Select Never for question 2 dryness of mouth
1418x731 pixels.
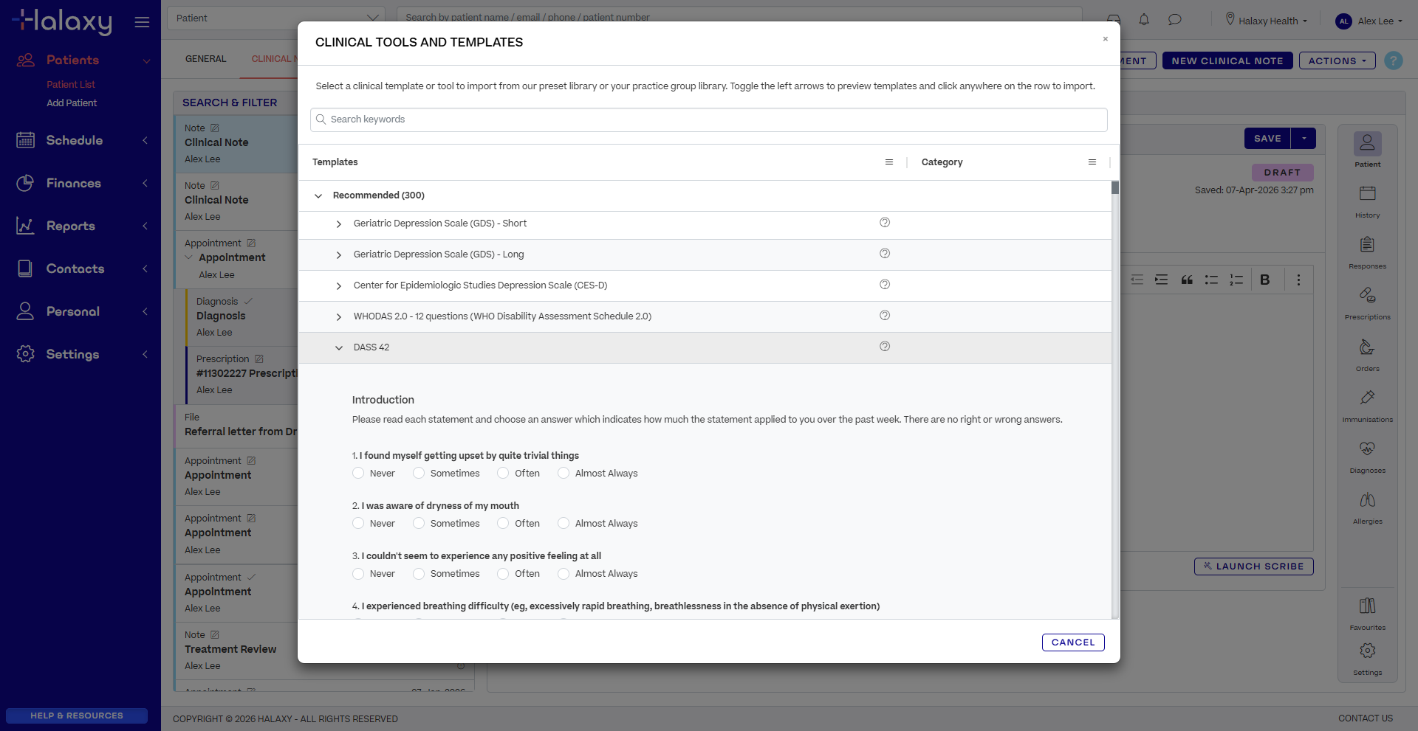point(358,523)
